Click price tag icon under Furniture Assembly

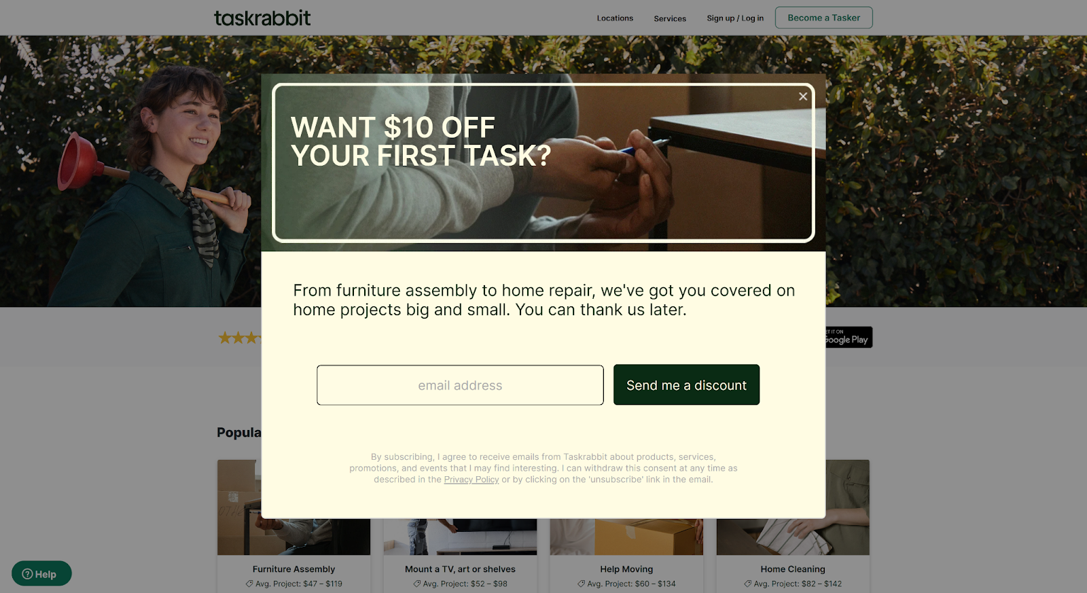[x=249, y=583]
